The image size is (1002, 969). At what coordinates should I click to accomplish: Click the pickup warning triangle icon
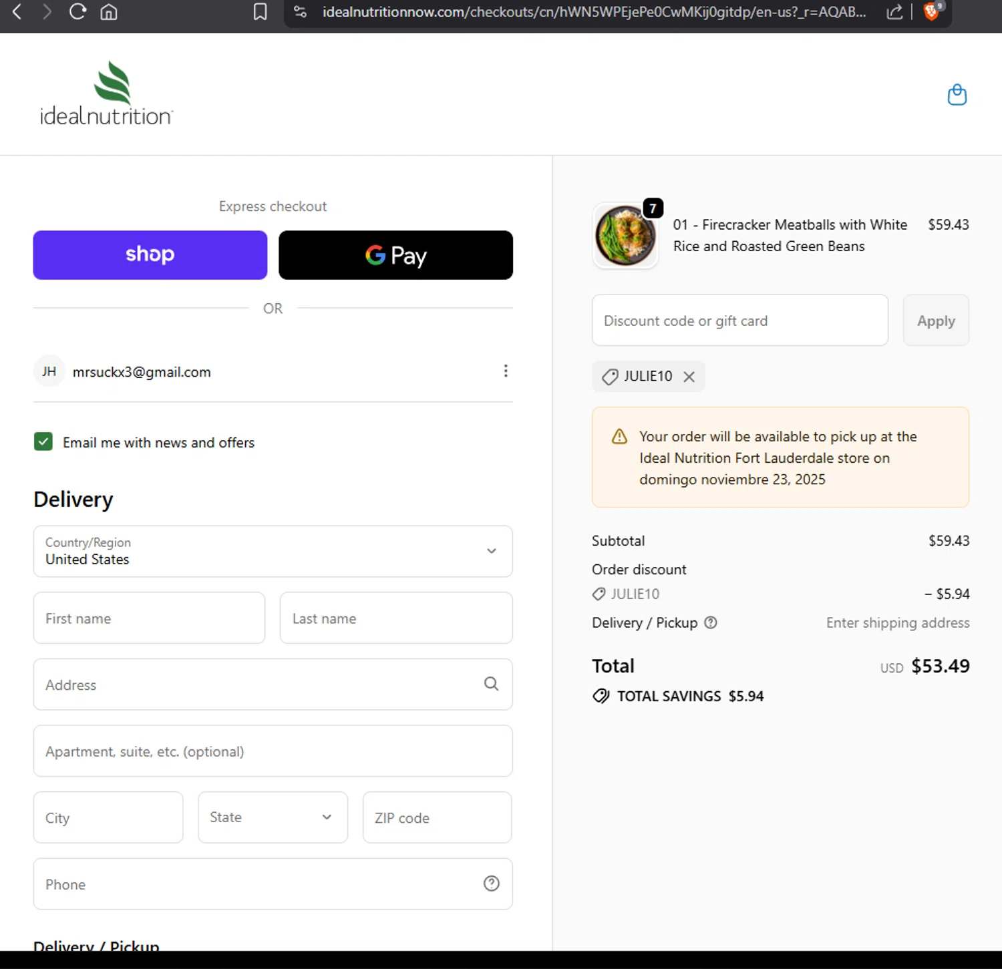(619, 437)
